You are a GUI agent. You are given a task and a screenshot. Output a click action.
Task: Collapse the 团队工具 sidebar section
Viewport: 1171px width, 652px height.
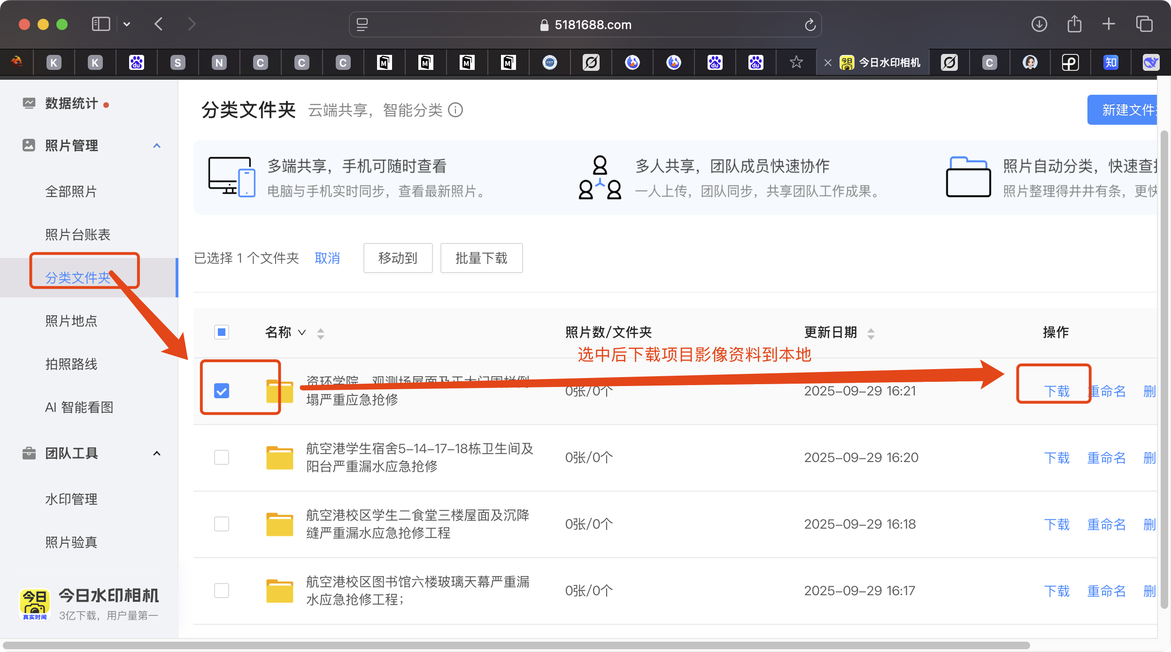(157, 453)
